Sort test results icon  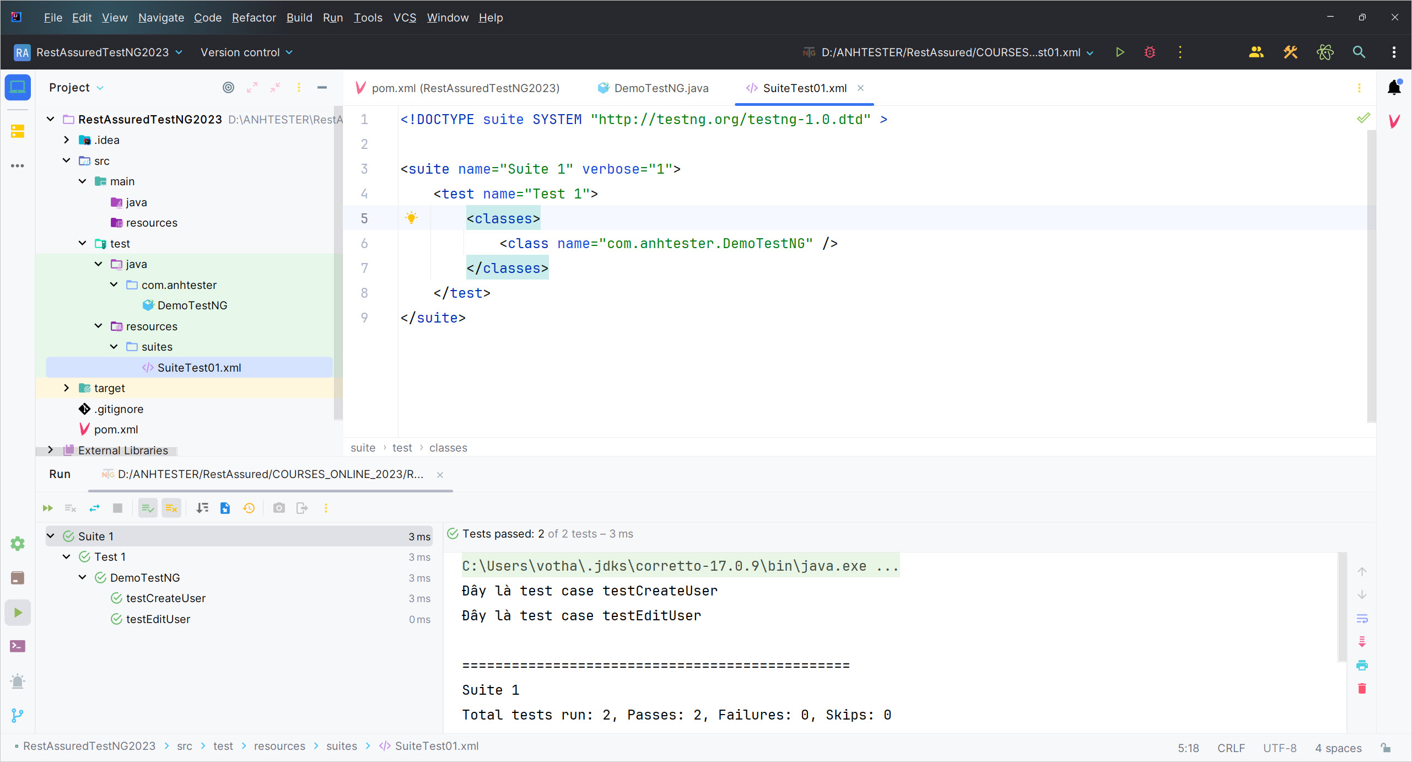(202, 508)
